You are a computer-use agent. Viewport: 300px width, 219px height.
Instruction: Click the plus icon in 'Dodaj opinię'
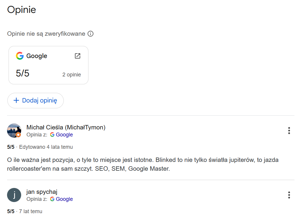tap(16, 100)
